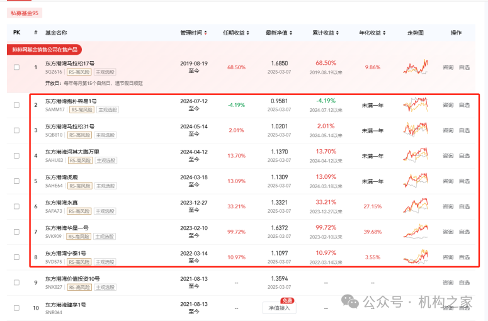Sort by 年化收益 column
This screenshot has height=321, width=488.
point(372,33)
